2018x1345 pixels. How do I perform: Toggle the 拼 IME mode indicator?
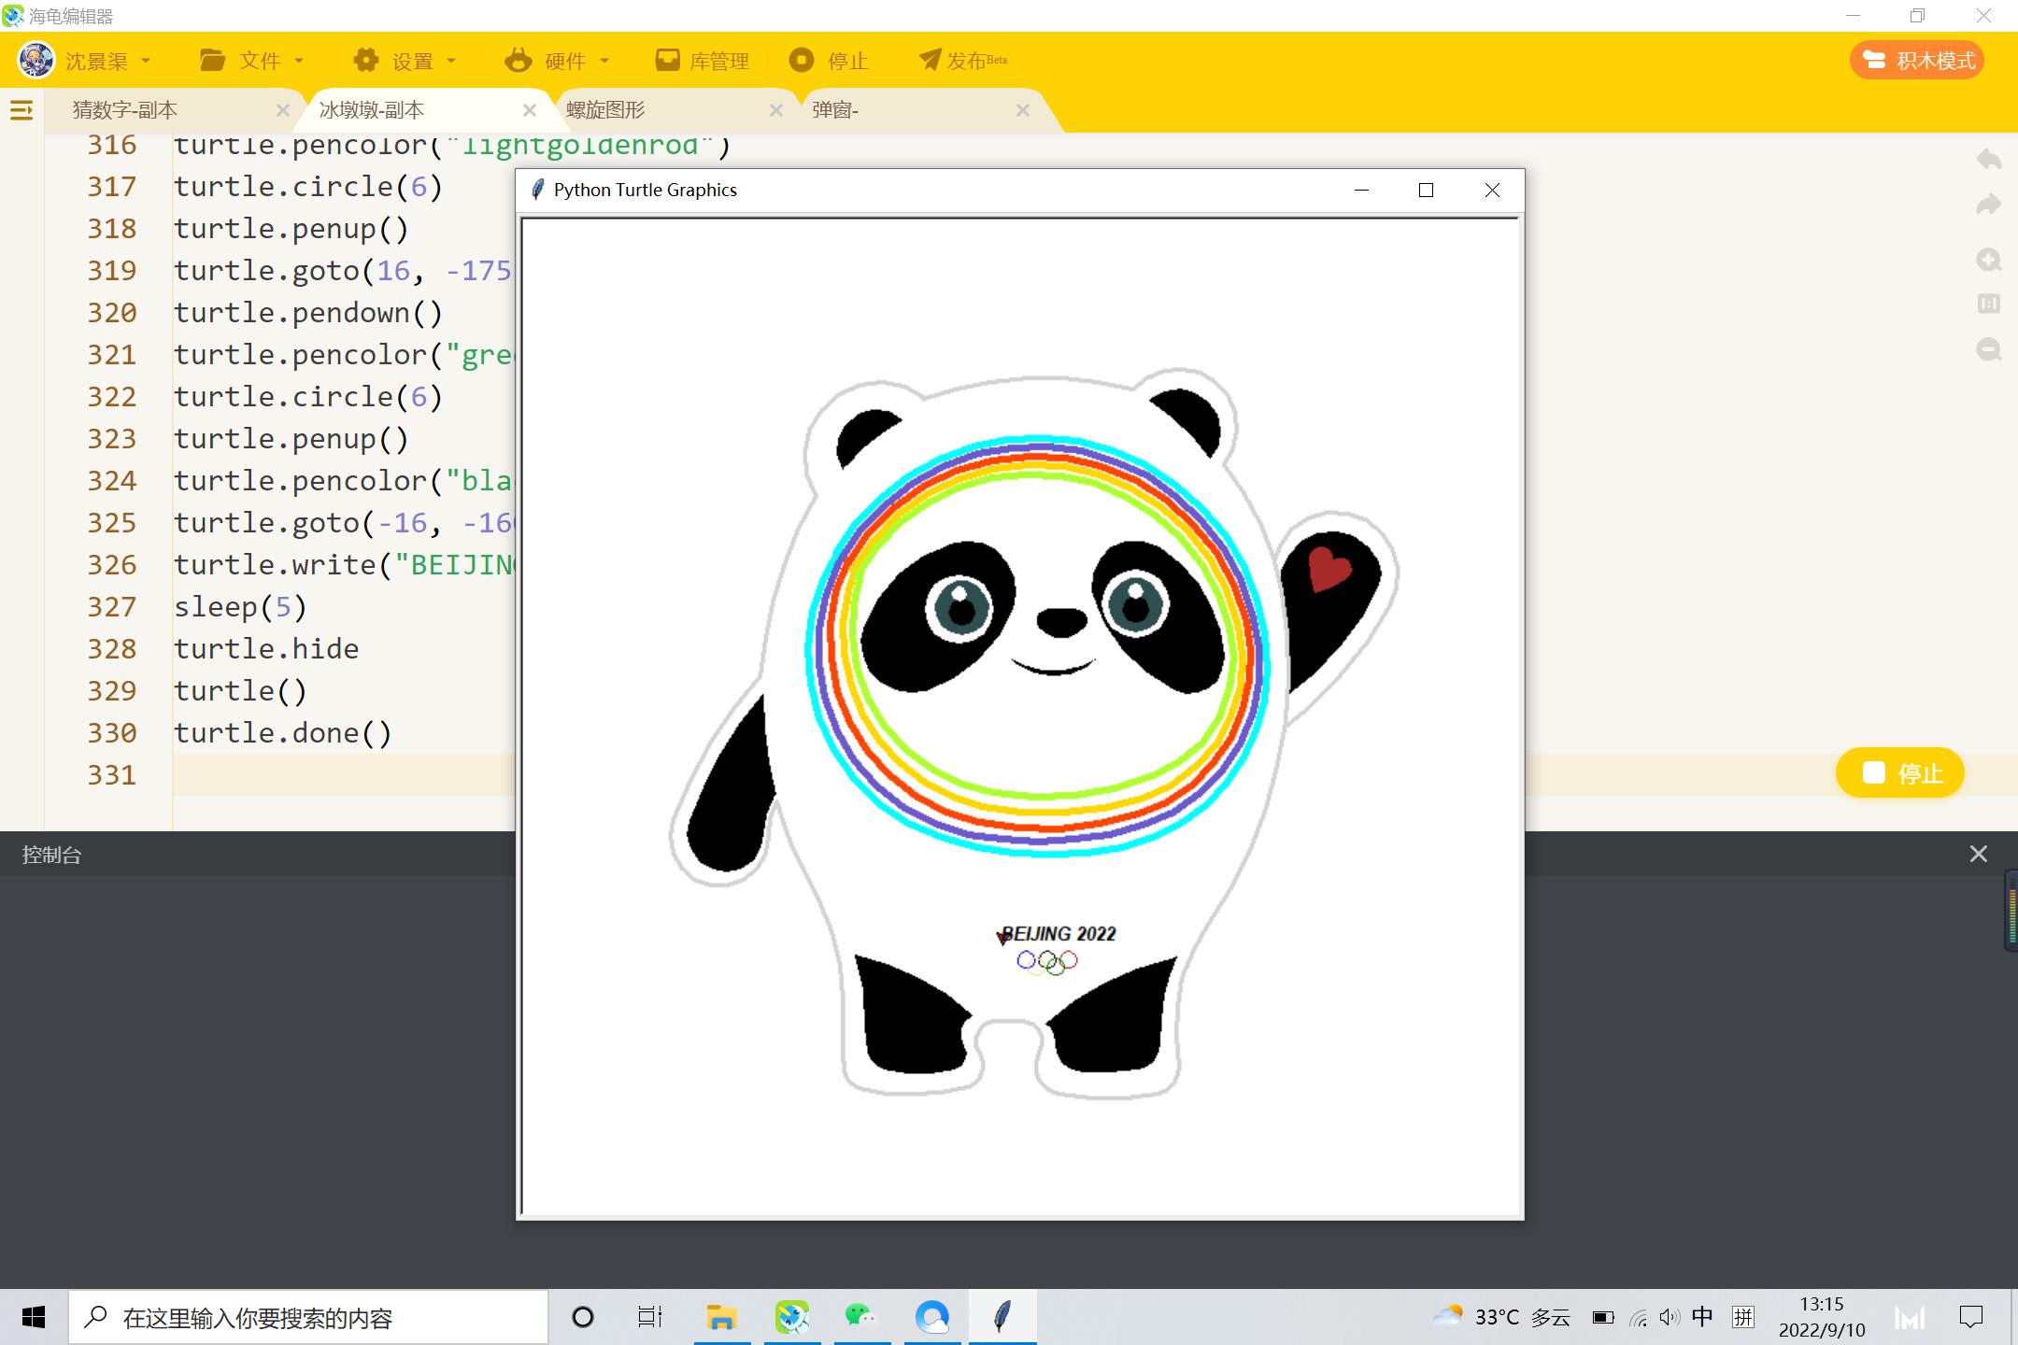pyautogui.click(x=1743, y=1317)
